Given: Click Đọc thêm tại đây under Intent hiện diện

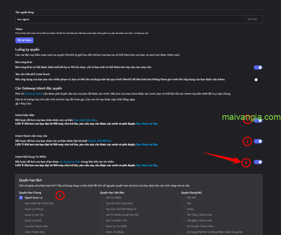Looking at the screenshot, I should click(147, 124).
